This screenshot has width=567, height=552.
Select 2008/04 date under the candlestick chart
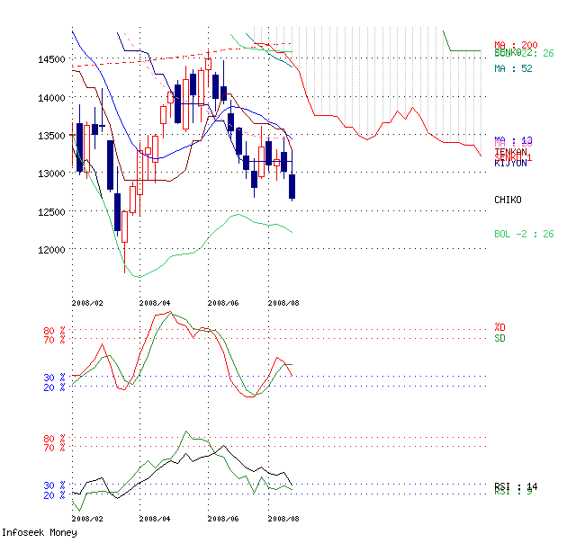[x=155, y=303]
